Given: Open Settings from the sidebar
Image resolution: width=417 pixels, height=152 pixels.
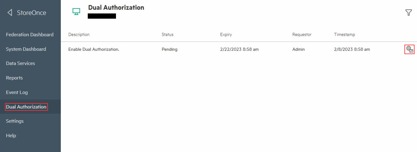Looking at the screenshot, I should coord(15,121).
